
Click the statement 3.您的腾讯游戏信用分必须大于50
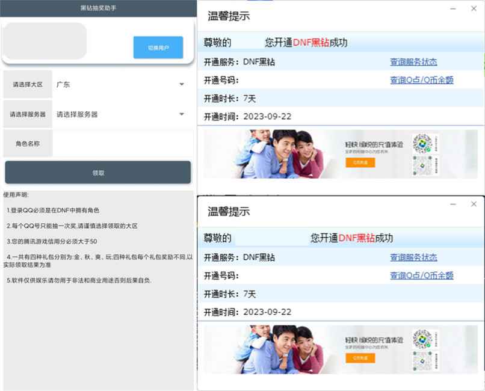pyautogui.click(x=52, y=241)
